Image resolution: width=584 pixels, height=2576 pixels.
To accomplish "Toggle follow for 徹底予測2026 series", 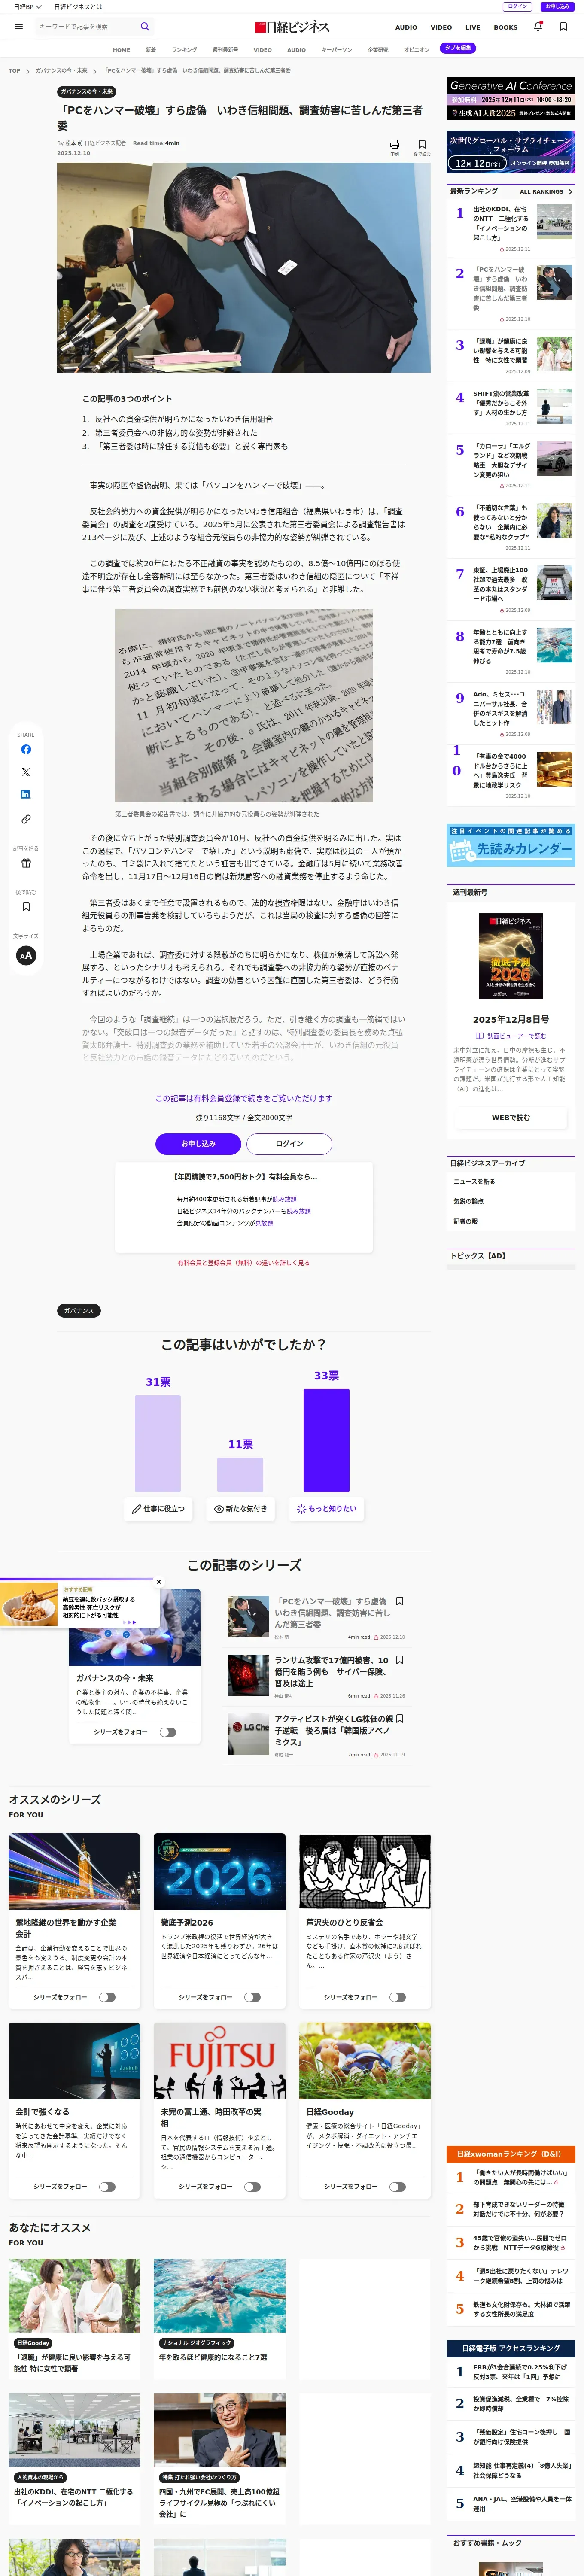I will (x=252, y=1997).
